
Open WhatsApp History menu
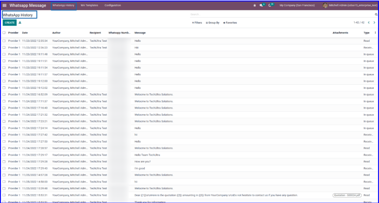(x=63, y=5)
